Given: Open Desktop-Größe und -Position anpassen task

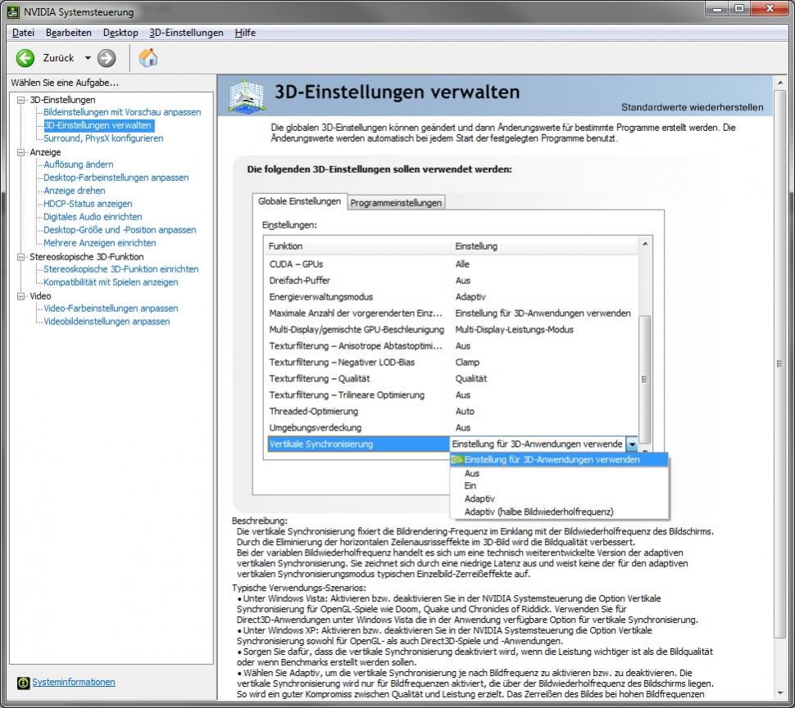Looking at the screenshot, I should tap(120, 230).
